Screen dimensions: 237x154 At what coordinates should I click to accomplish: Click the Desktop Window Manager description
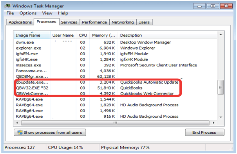[x=145, y=42]
